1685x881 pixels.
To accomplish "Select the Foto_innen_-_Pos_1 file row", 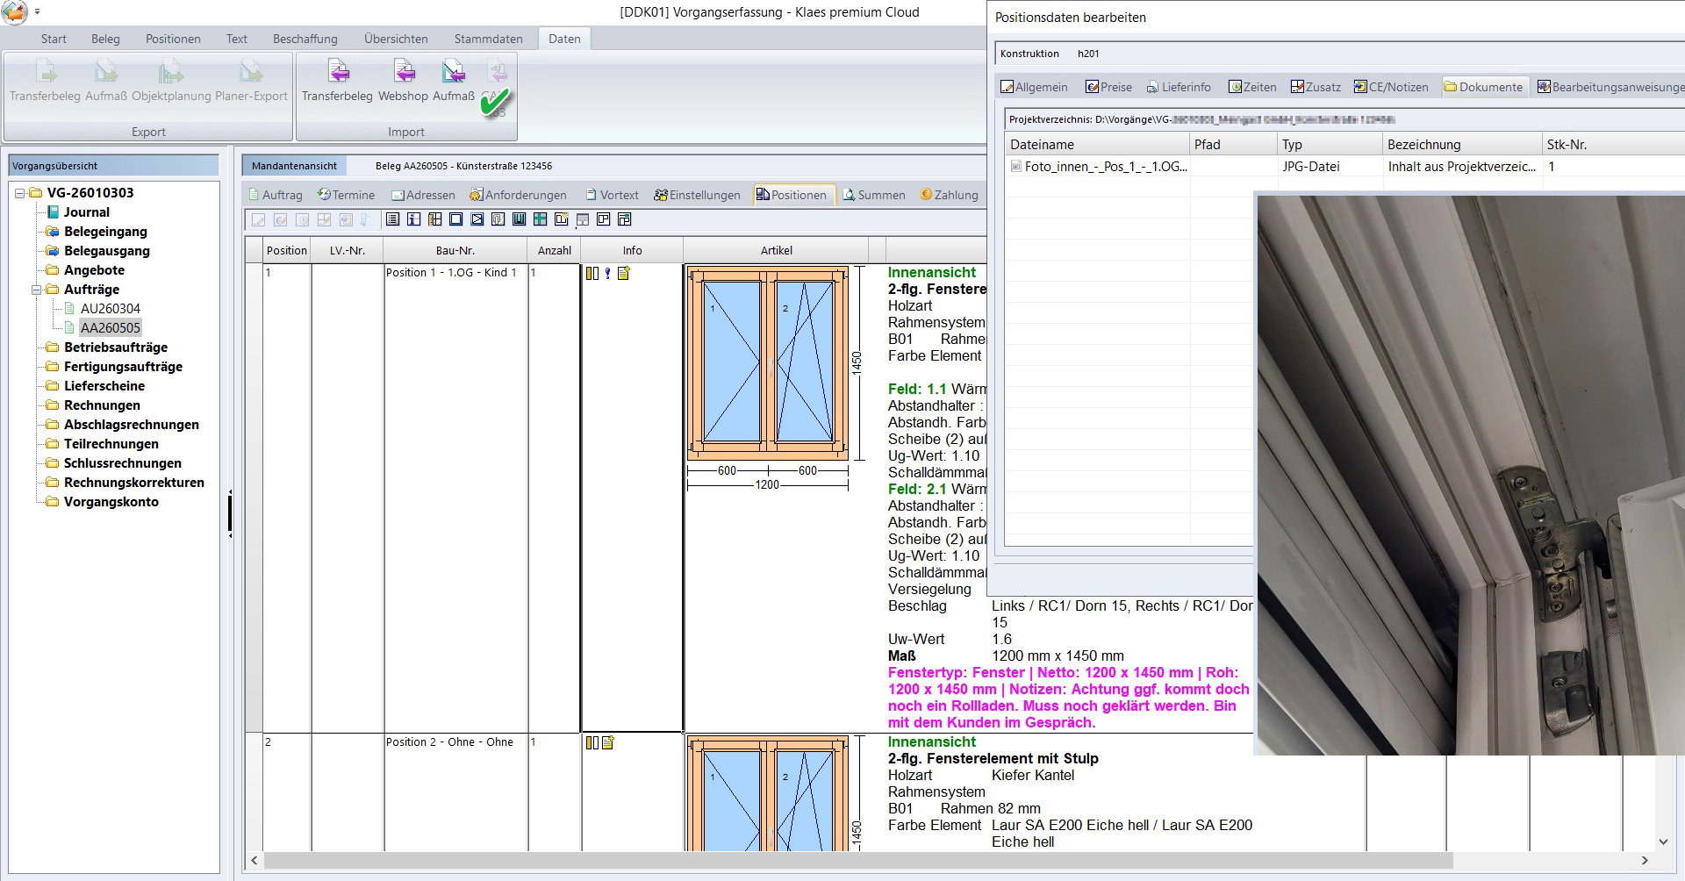I will click(x=1105, y=167).
